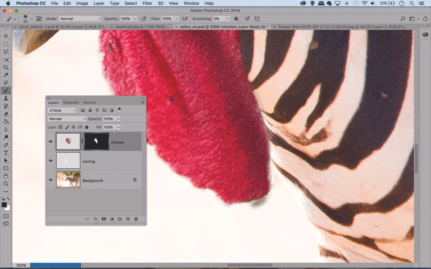
Task: Select the Clone Stamp tool
Action: point(6,98)
